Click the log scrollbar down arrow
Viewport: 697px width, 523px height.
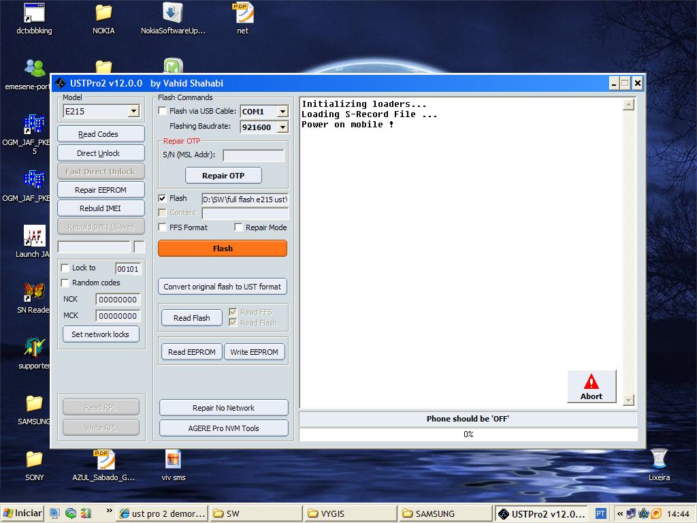click(x=628, y=400)
